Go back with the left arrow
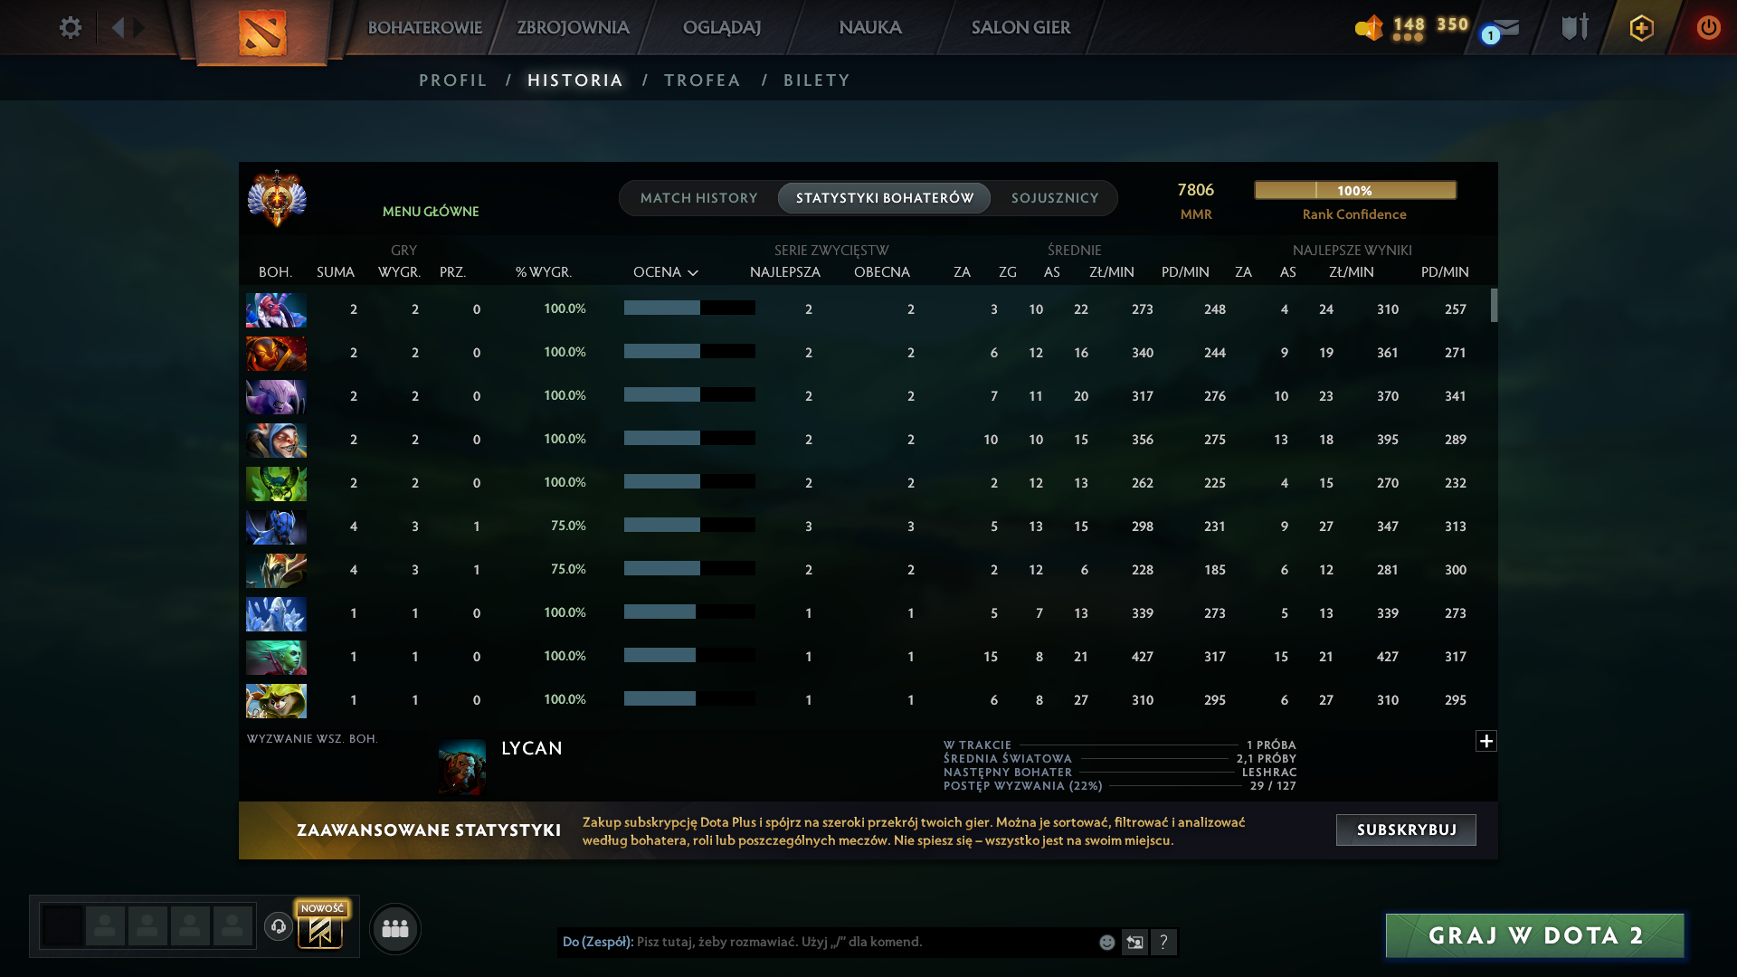The width and height of the screenshot is (1737, 977). (x=118, y=27)
